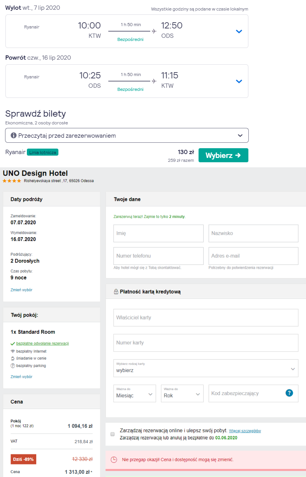
Task: Click the padlock icon beside 'Płatność kartą kredytową'
Action: pos(116,292)
